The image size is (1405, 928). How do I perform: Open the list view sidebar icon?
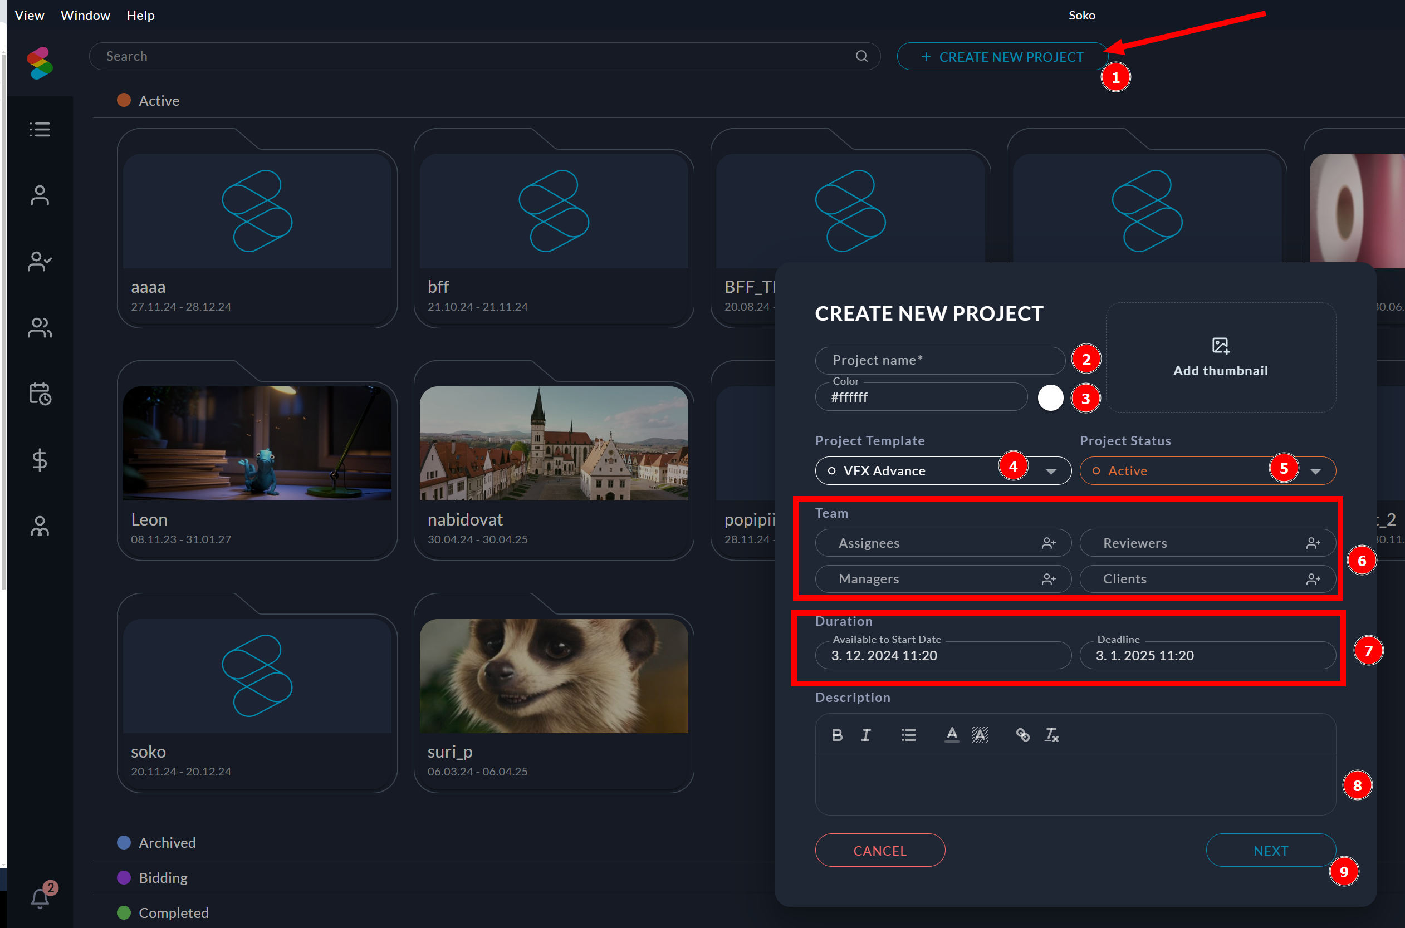[40, 129]
